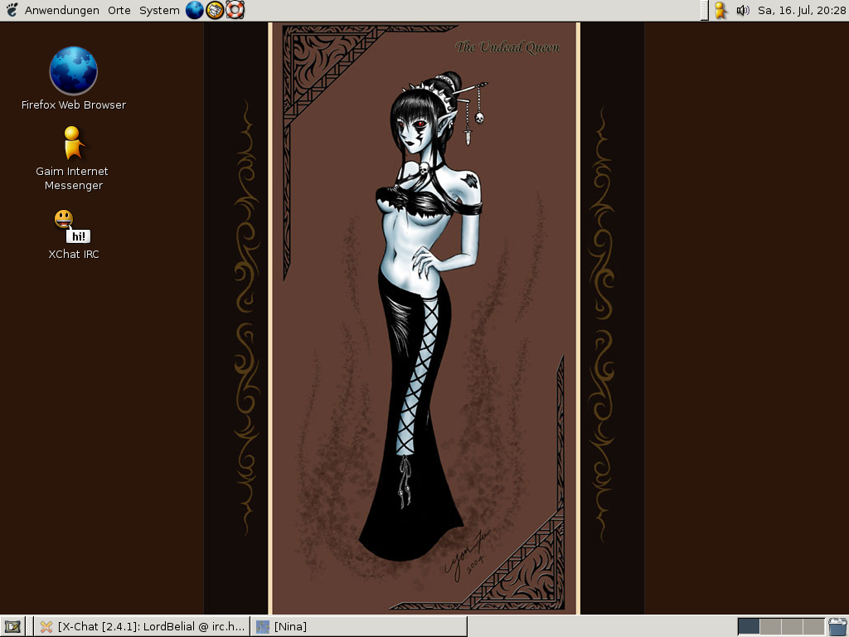Open the lifebuoy help launcher in panel

point(235,10)
